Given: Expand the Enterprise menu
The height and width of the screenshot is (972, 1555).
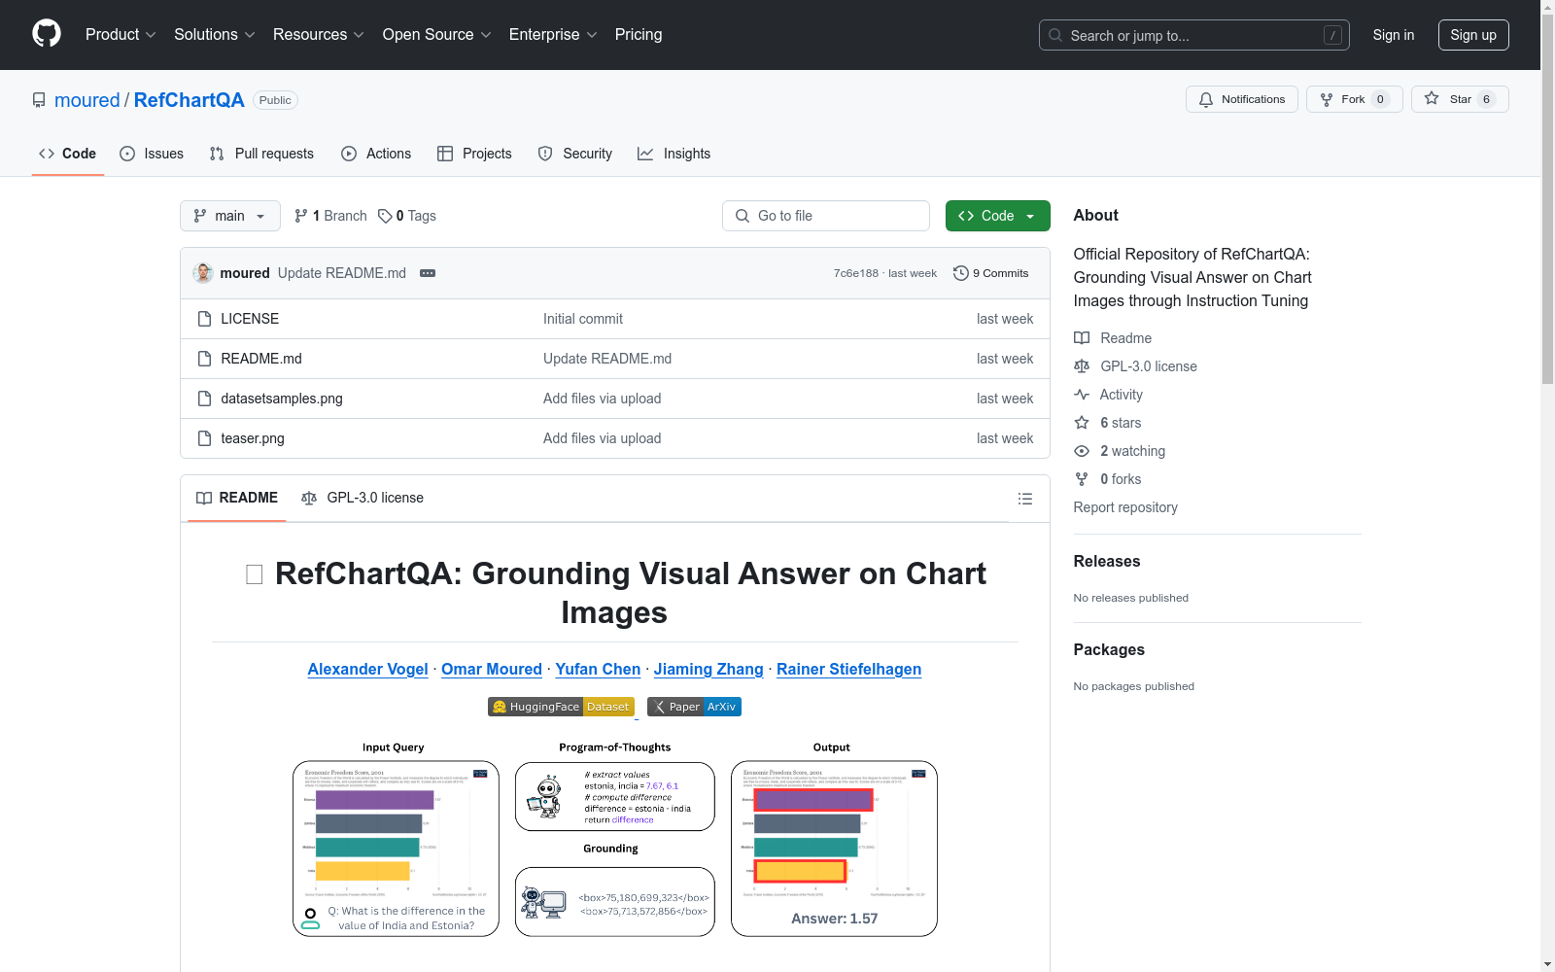Looking at the screenshot, I should tap(554, 35).
